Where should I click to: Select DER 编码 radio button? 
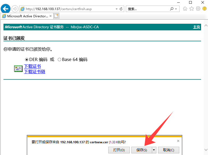27,60
